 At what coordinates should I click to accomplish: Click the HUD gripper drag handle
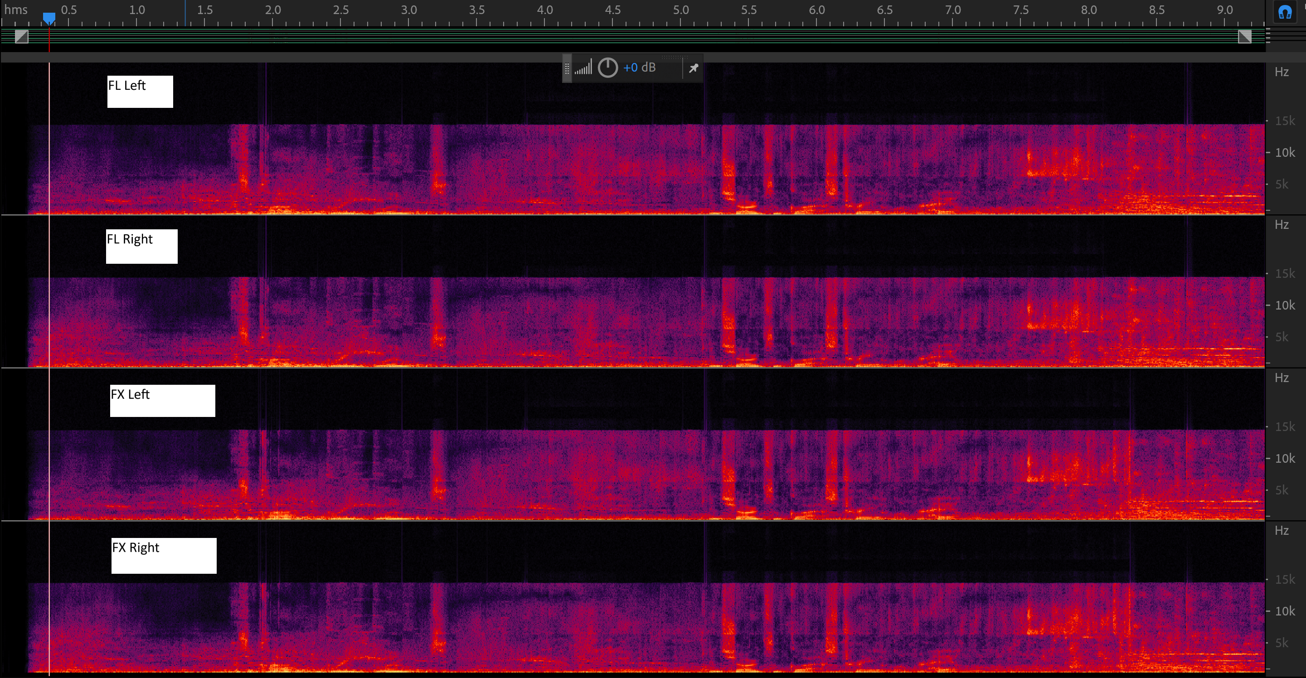click(567, 68)
